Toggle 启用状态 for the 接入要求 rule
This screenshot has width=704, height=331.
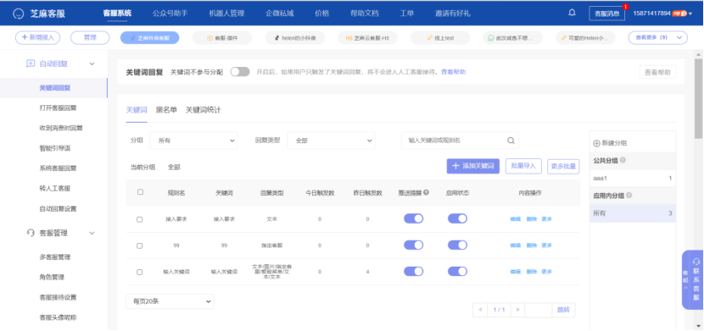click(457, 218)
